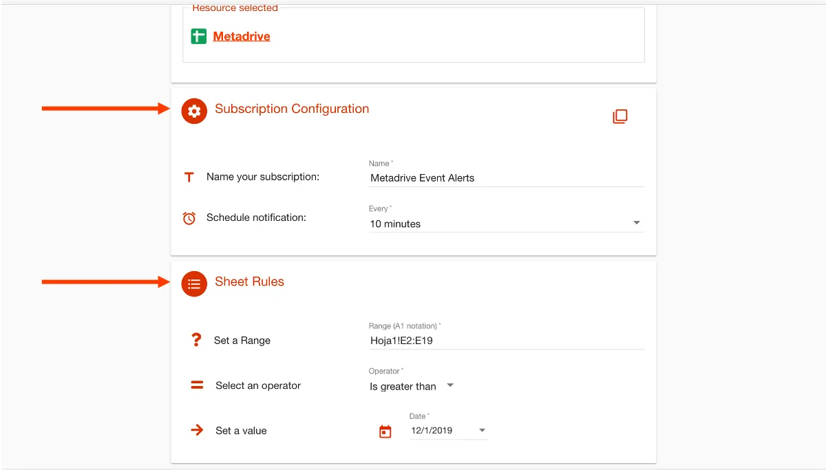Image resolution: width=826 pixels, height=470 pixels.
Task: Click the question mark icon beside Set a Range
Action: coord(196,340)
